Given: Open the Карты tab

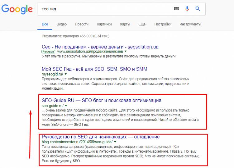Looking at the screenshot, I should pyautogui.click(x=125, y=24).
